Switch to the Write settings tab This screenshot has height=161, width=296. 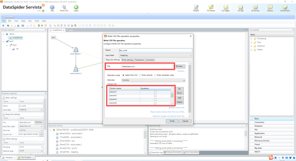click(127, 60)
